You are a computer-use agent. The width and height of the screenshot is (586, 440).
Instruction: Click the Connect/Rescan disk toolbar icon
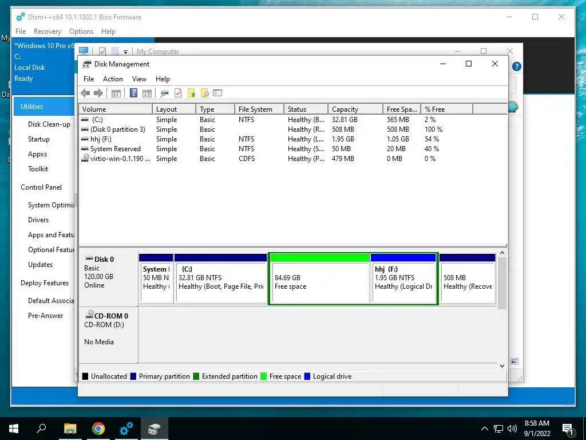tap(164, 93)
